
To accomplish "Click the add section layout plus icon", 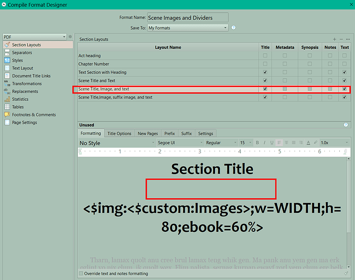I will tap(334, 39).
